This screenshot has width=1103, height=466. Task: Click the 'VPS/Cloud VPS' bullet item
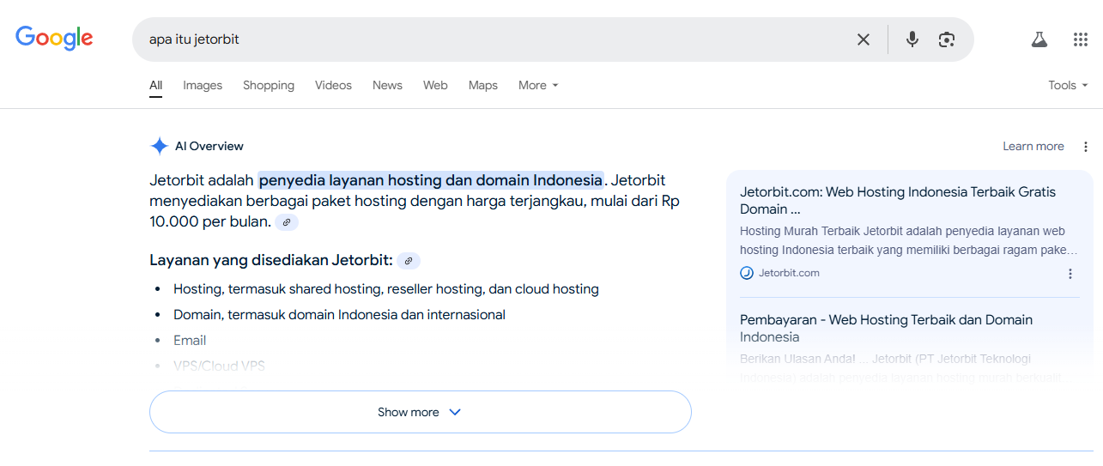point(219,366)
